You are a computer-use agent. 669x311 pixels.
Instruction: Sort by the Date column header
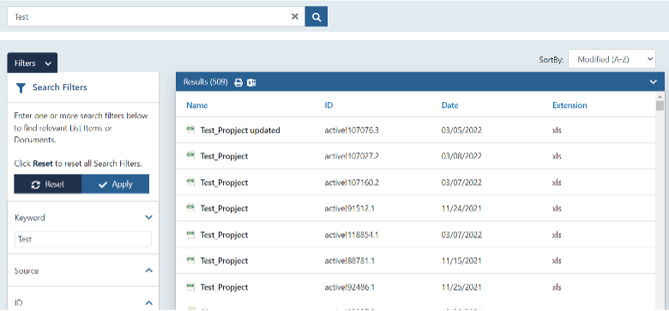(x=449, y=105)
